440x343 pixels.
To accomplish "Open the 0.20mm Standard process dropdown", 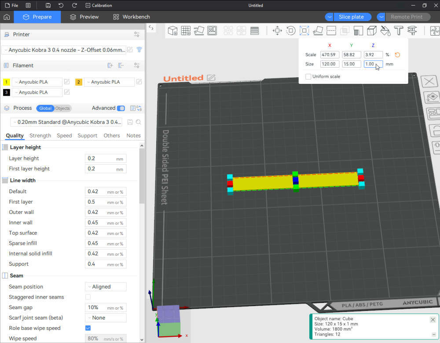I will pyautogui.click(x=67, y=122).
